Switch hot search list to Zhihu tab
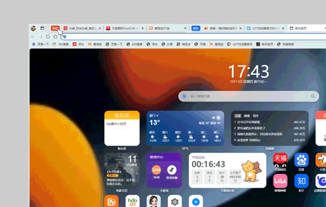The width and height of the screenshot is (326, 207). pos(255,116)
